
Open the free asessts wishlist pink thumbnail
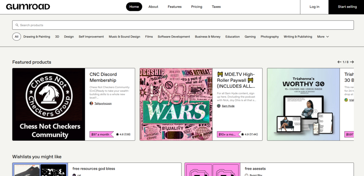(213, 170)
